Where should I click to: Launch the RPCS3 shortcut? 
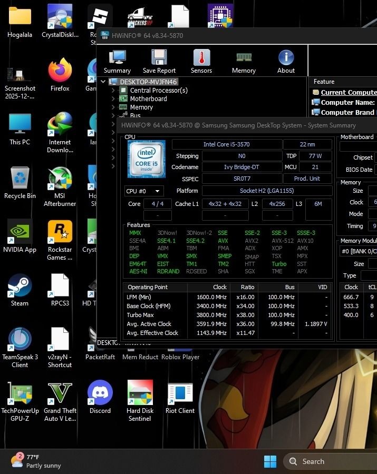(x=60, y=290)
